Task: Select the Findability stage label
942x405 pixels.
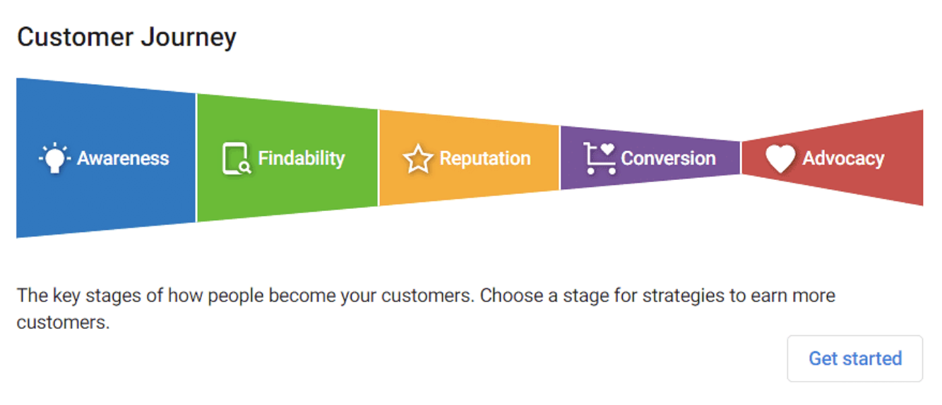Action: (302, 158)
